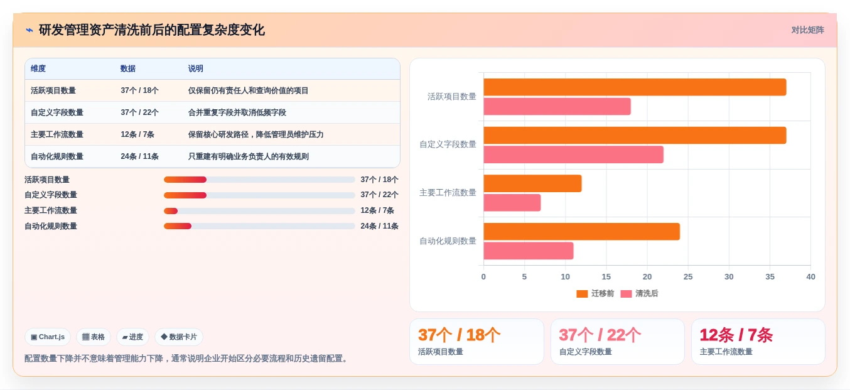Select the 自动化规则数量 table row label
Image resolution: width=850 pixels, height=390 pixels.
click(x=57, y=156)
